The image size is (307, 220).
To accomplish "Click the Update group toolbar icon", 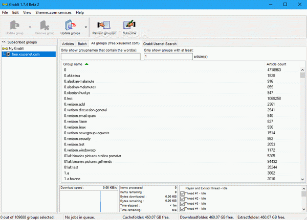I will click(14, 25).
